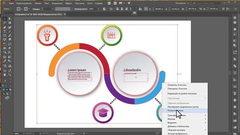Select the Artboard tool
Viewport: 240px width, 135px height.
click(x=4, y=71)
